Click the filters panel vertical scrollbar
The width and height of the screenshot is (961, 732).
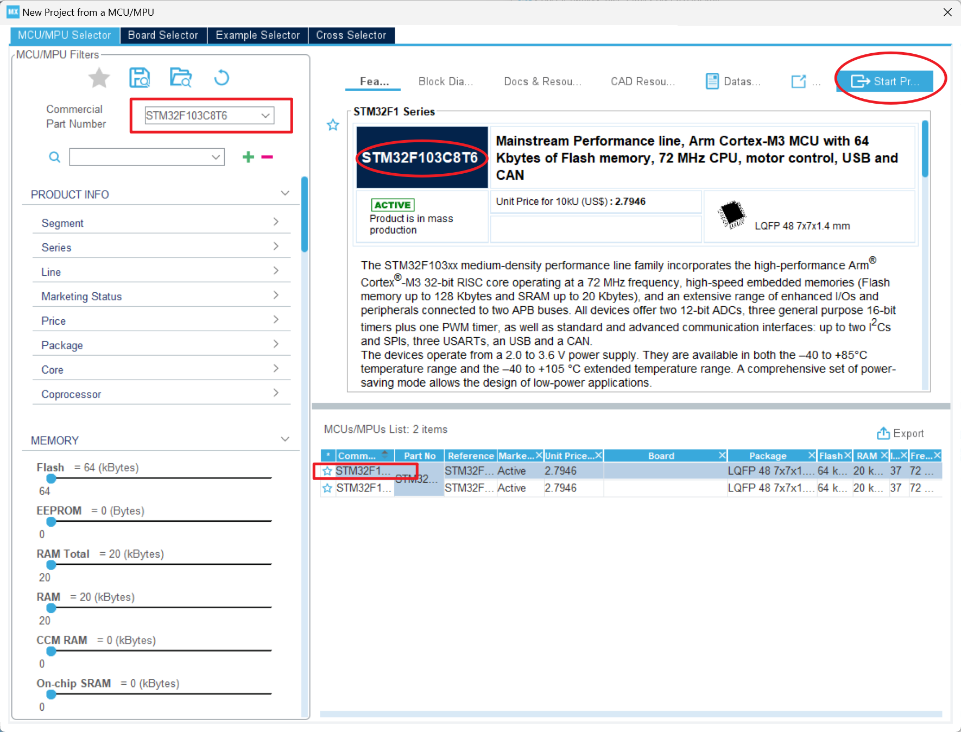tap(305, 214)
